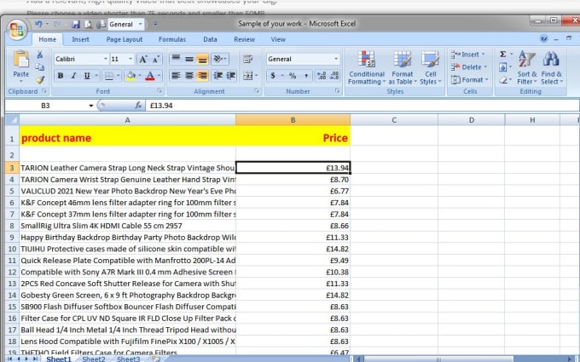The width and height of the screenshot is (580, 362).
Task: Align text right
Action: 202,76
